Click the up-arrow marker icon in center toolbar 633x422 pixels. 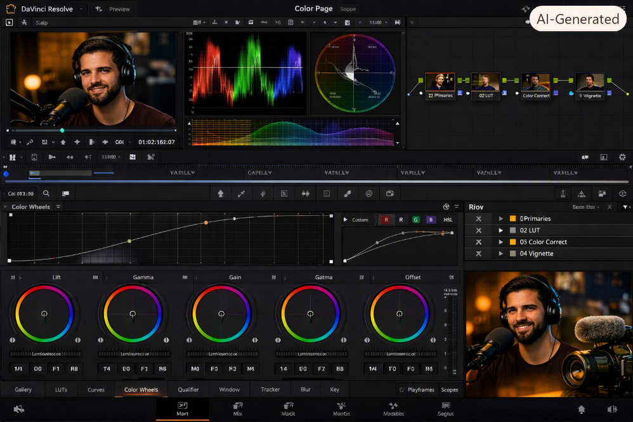coord(221,194)
